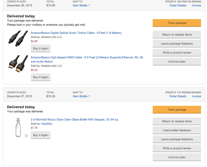Open the AmazonBasics High-Speed HDMI Cable link
Image resolution: width=207 pixels, height=167 pixels.
click(x=87, y=59)
